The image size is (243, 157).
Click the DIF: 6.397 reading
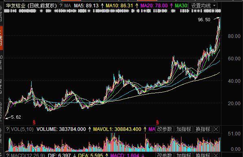point(59,155)
